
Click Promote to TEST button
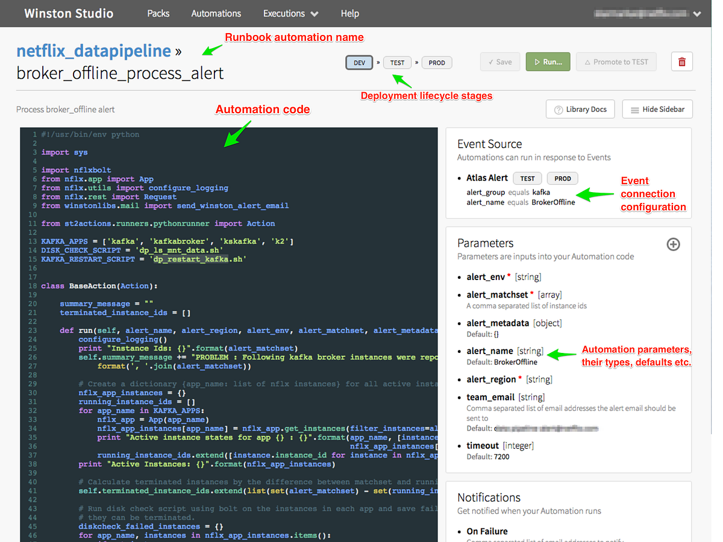coord(616,61)
